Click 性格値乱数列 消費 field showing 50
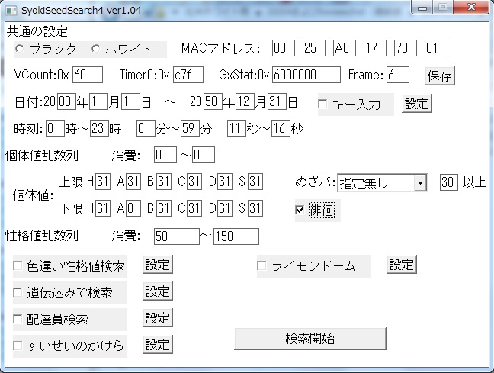The image size is (494, 373). (177, 236)
